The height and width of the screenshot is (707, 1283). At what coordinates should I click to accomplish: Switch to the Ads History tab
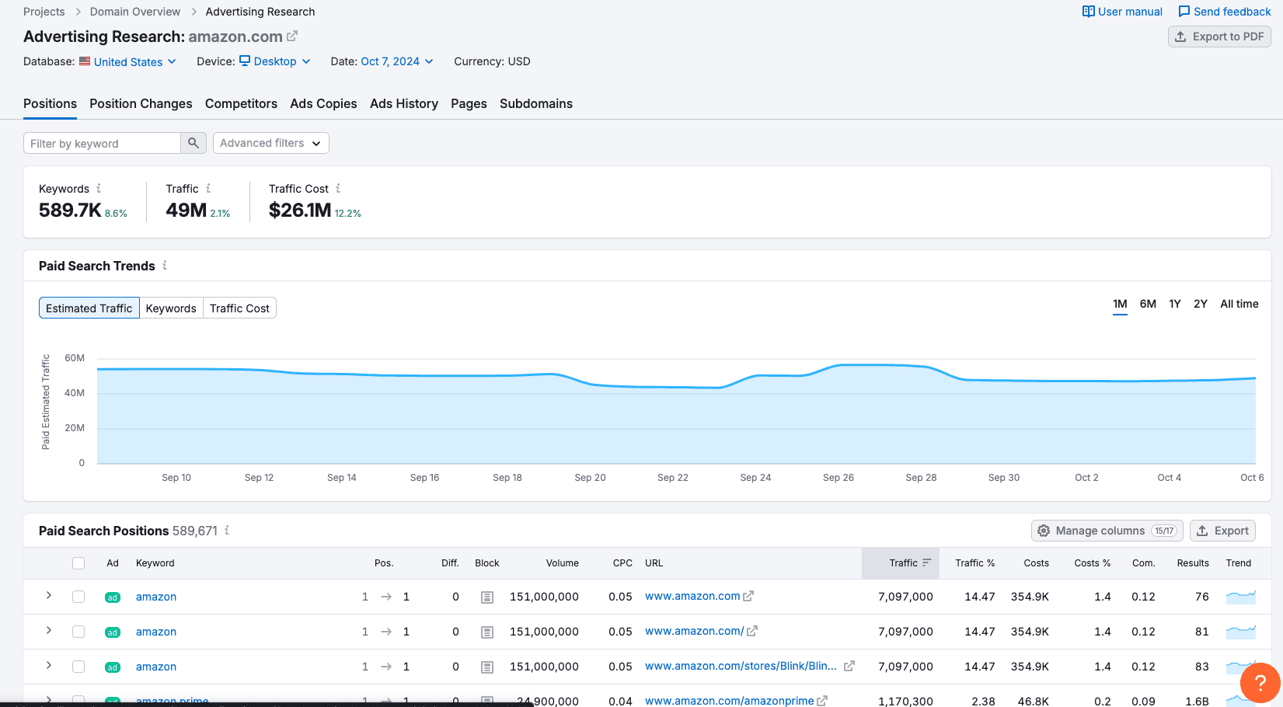pos(404,103)
